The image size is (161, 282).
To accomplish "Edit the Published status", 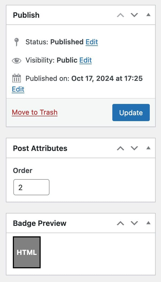I will tap(92, 42).
